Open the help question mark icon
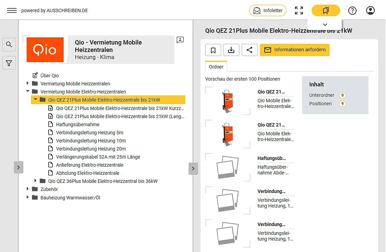The height and width of the screenshot is (252, 386). coord(352,10)
